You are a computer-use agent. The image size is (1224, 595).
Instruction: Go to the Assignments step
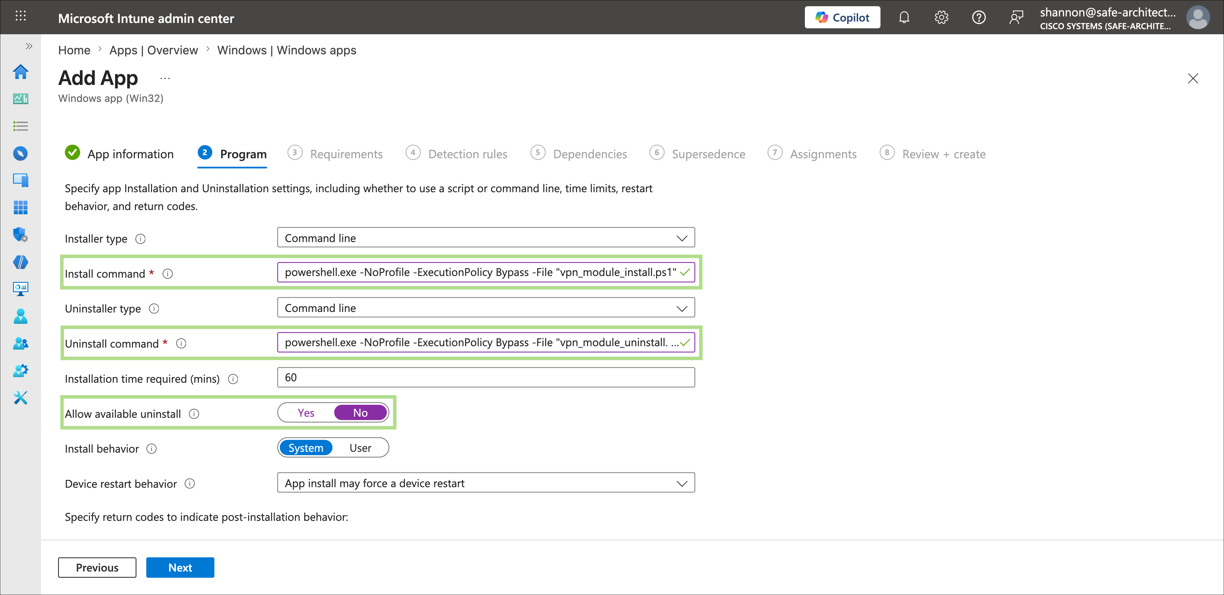(812, 154)
